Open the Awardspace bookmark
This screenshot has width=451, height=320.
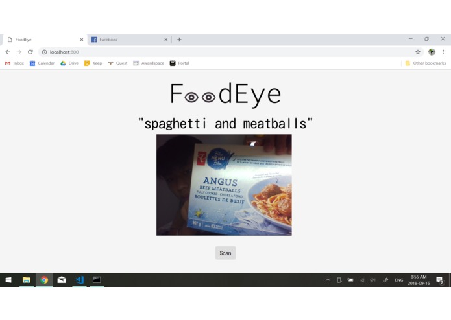click(149, 63)
